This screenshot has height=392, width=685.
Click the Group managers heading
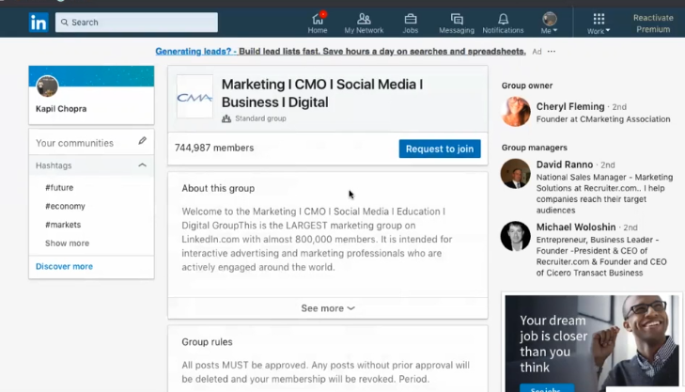[x=535, y=148]
